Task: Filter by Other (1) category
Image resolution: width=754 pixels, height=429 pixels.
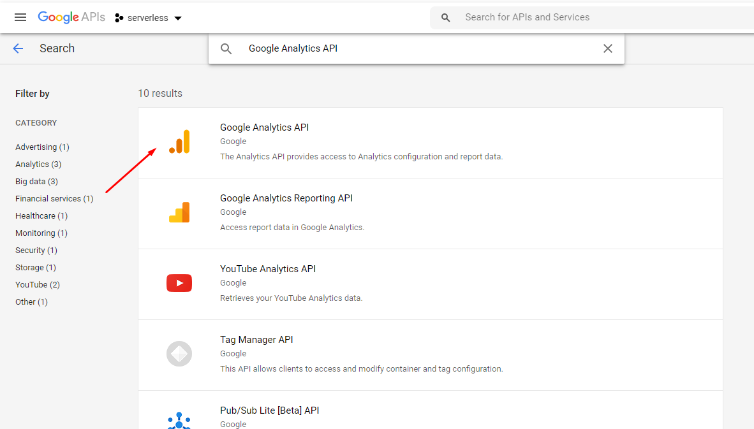Action: coord(31,302)
